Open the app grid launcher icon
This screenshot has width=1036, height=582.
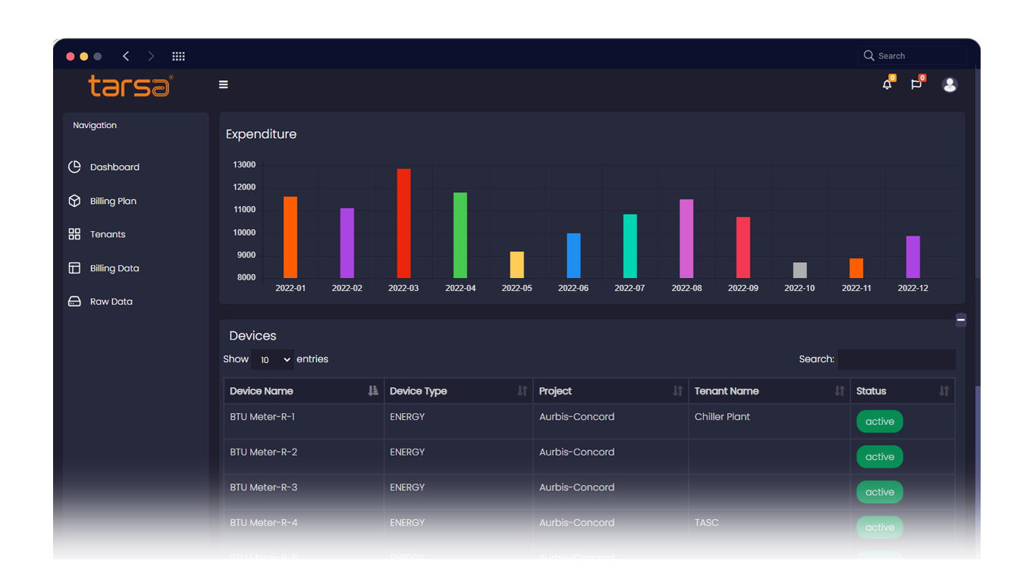pos(178,56)
